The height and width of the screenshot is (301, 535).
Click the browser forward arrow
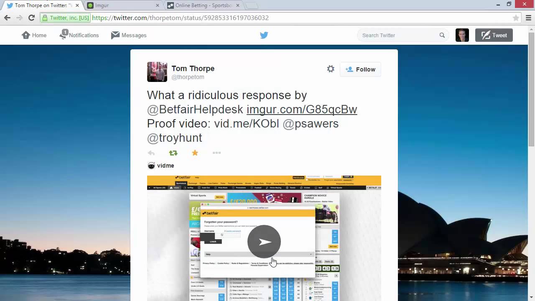19,18
